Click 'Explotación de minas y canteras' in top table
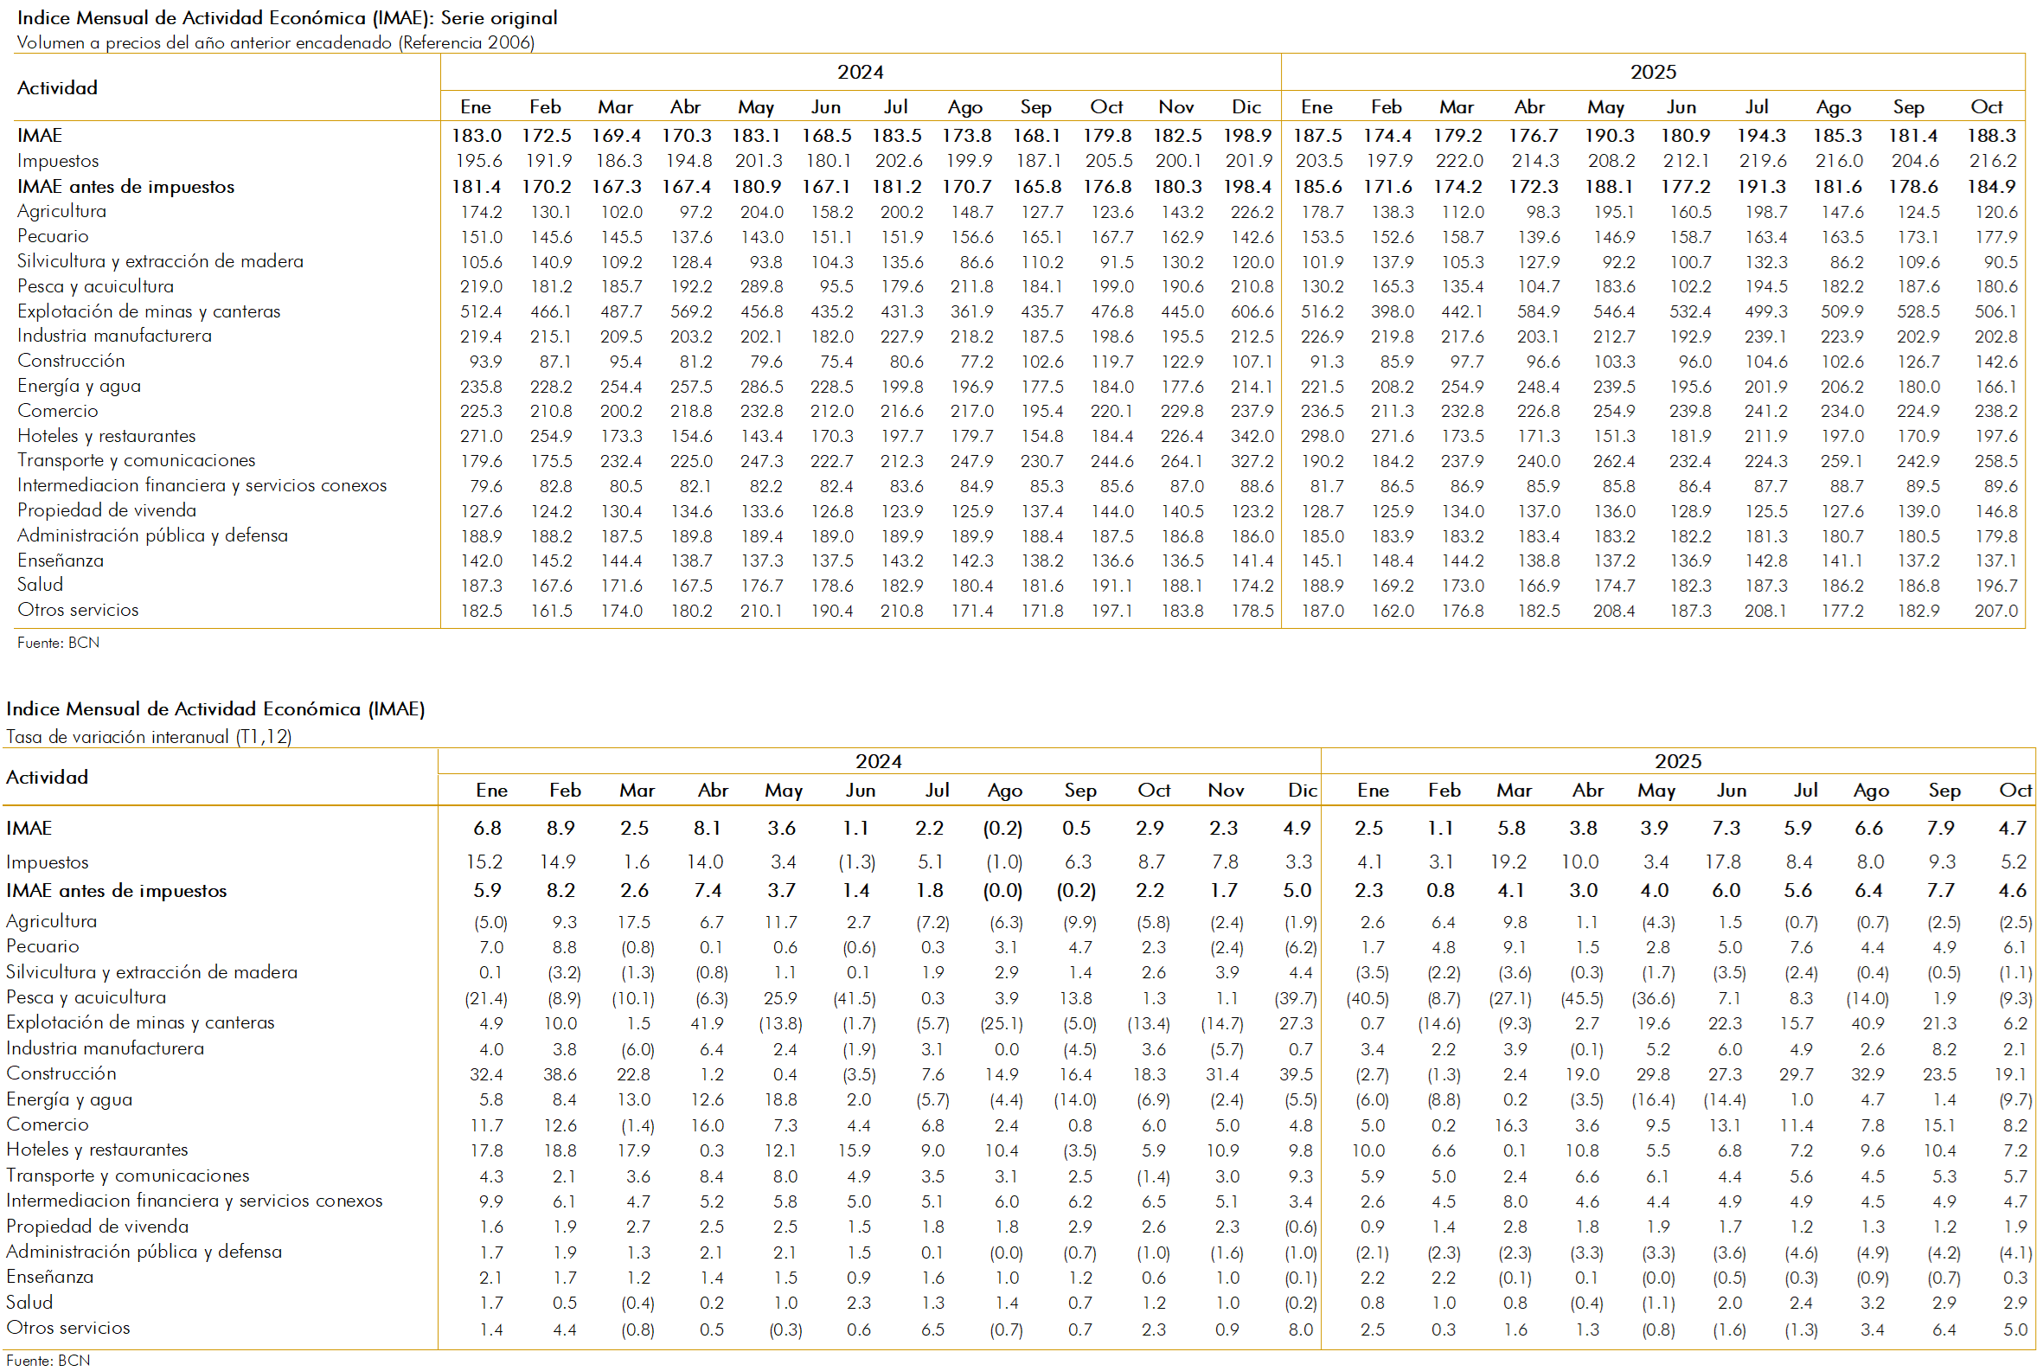The height and width of the screenshot is (1371, 2043). pos(149,311)
